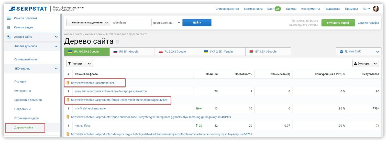Open the Экспорт dropdown

pyautogui.click(x=366, y=63)
